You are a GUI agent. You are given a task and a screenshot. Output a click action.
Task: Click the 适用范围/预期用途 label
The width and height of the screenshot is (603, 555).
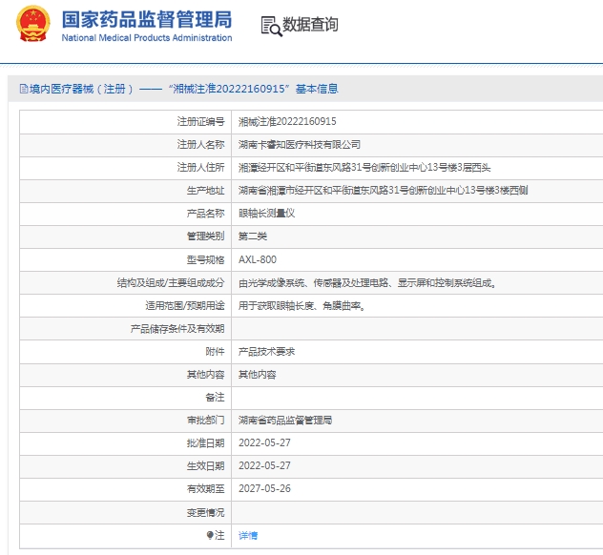click(x=185, y=306)
